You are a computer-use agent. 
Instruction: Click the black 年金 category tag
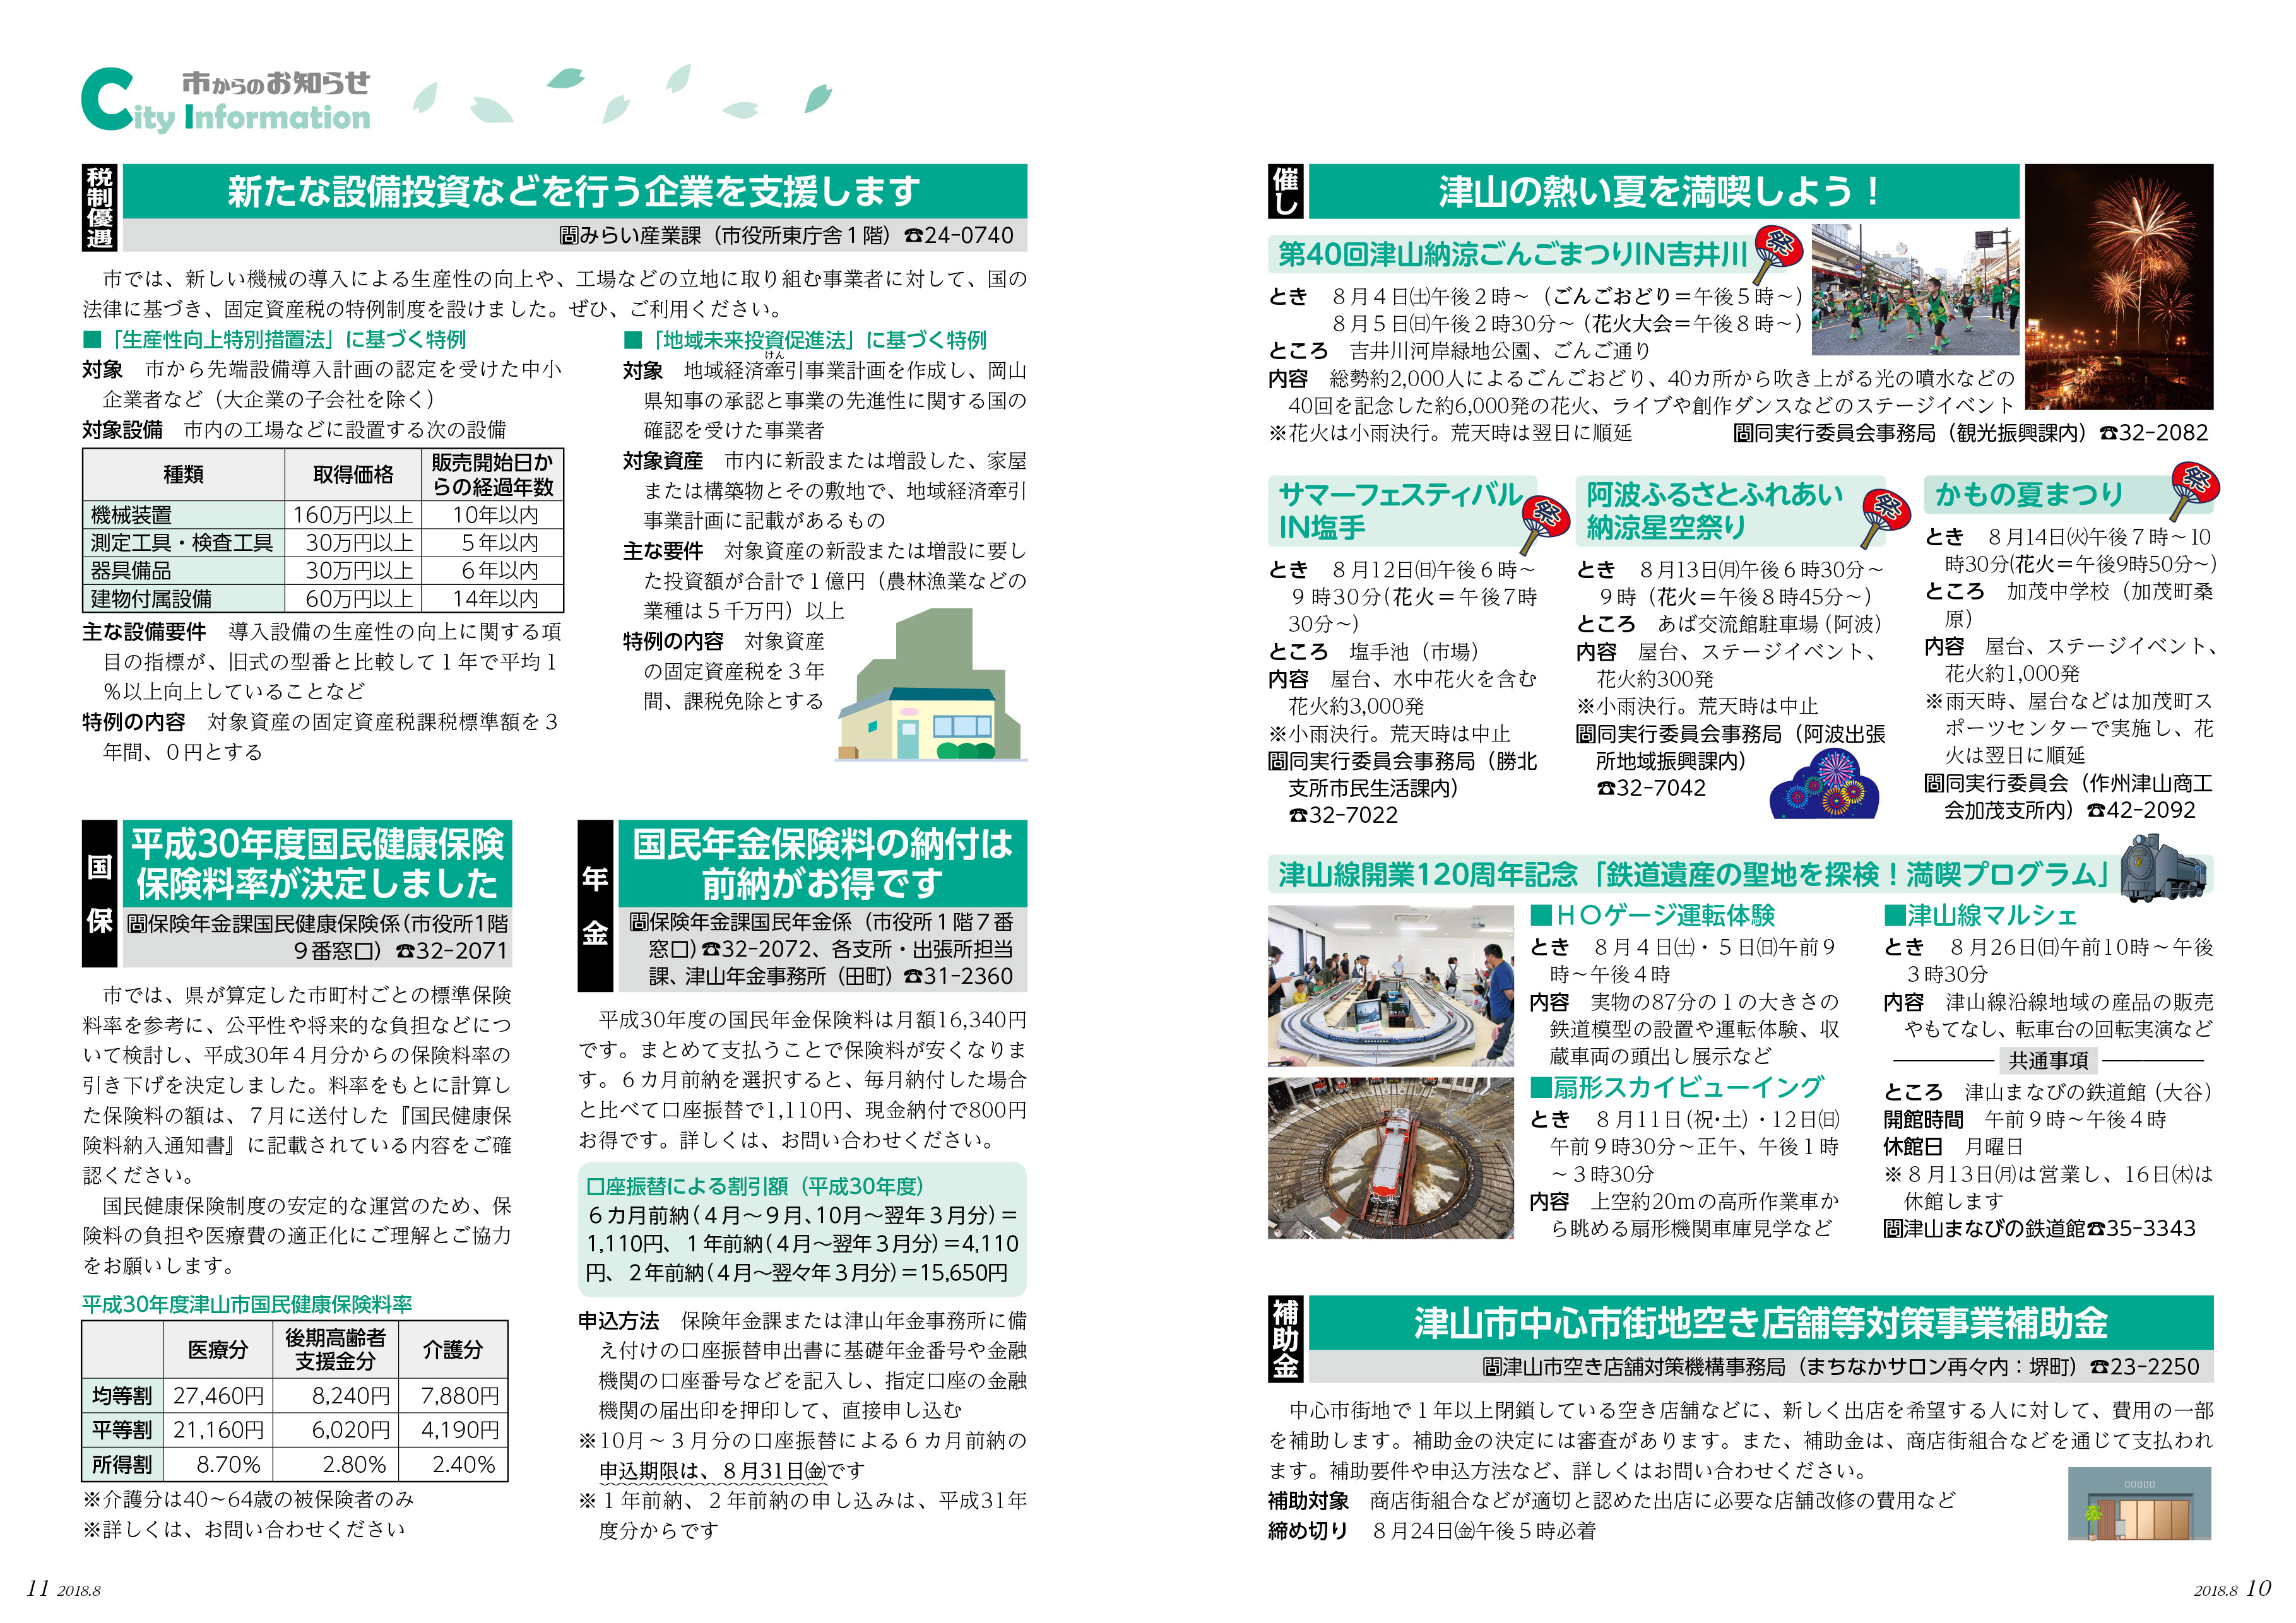[595, 905]
